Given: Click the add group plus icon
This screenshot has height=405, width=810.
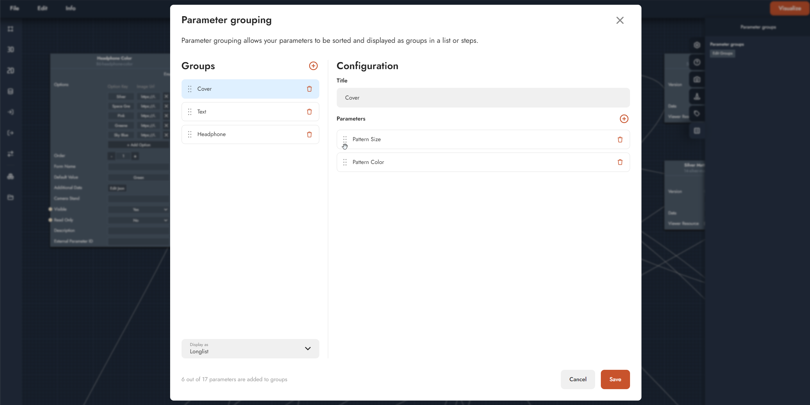Looking at the screenshot, I should coord(313,66).
